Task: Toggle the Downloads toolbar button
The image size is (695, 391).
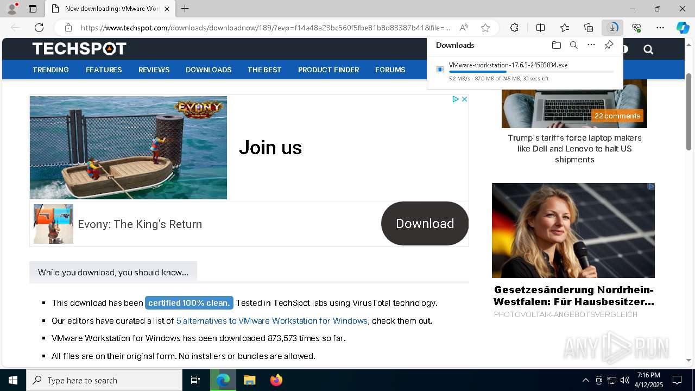Action: pos(612,28)
